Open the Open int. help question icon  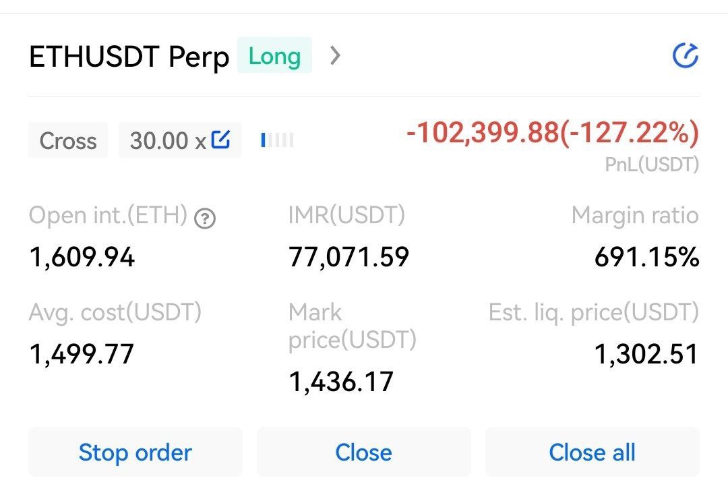click(x=205, y=218)
